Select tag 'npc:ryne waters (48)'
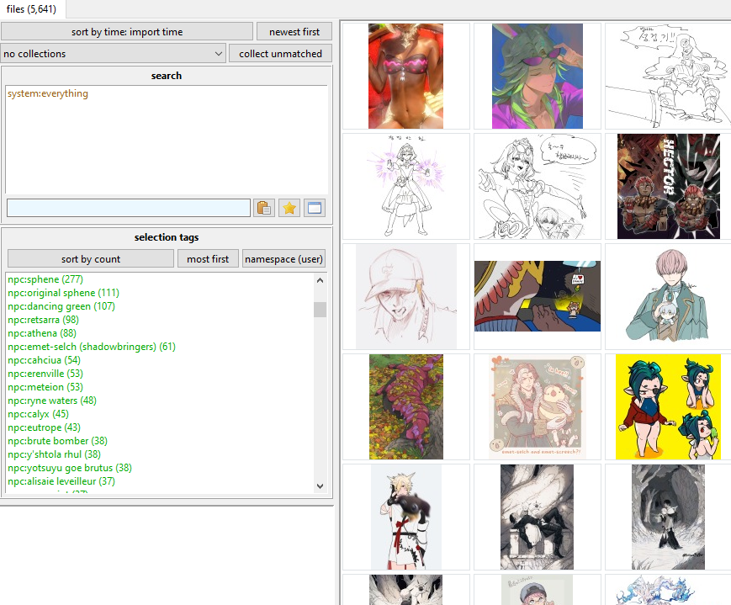 coord(52,401)
